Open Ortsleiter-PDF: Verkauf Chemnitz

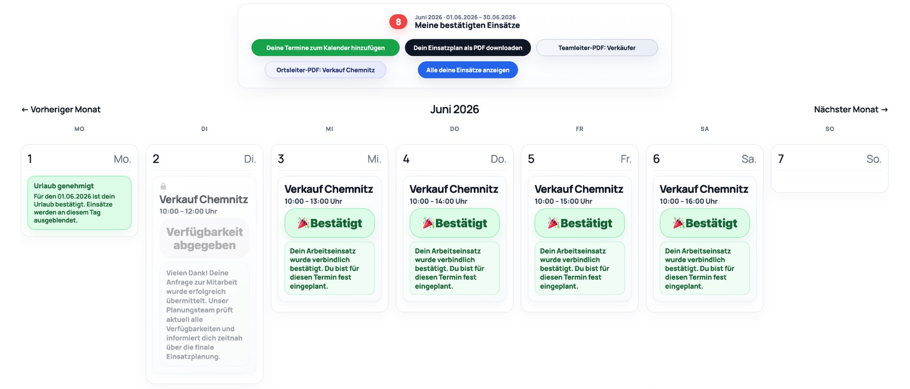326,70
